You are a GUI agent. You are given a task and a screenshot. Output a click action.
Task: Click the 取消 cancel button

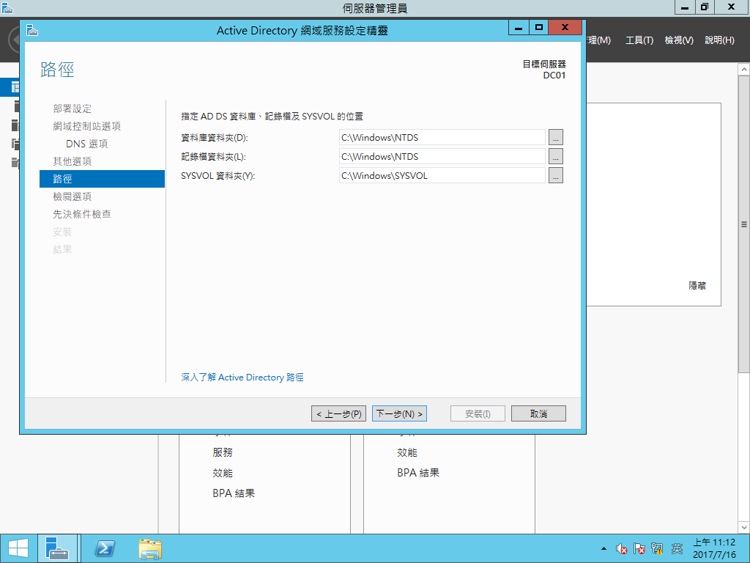[538, 413]
